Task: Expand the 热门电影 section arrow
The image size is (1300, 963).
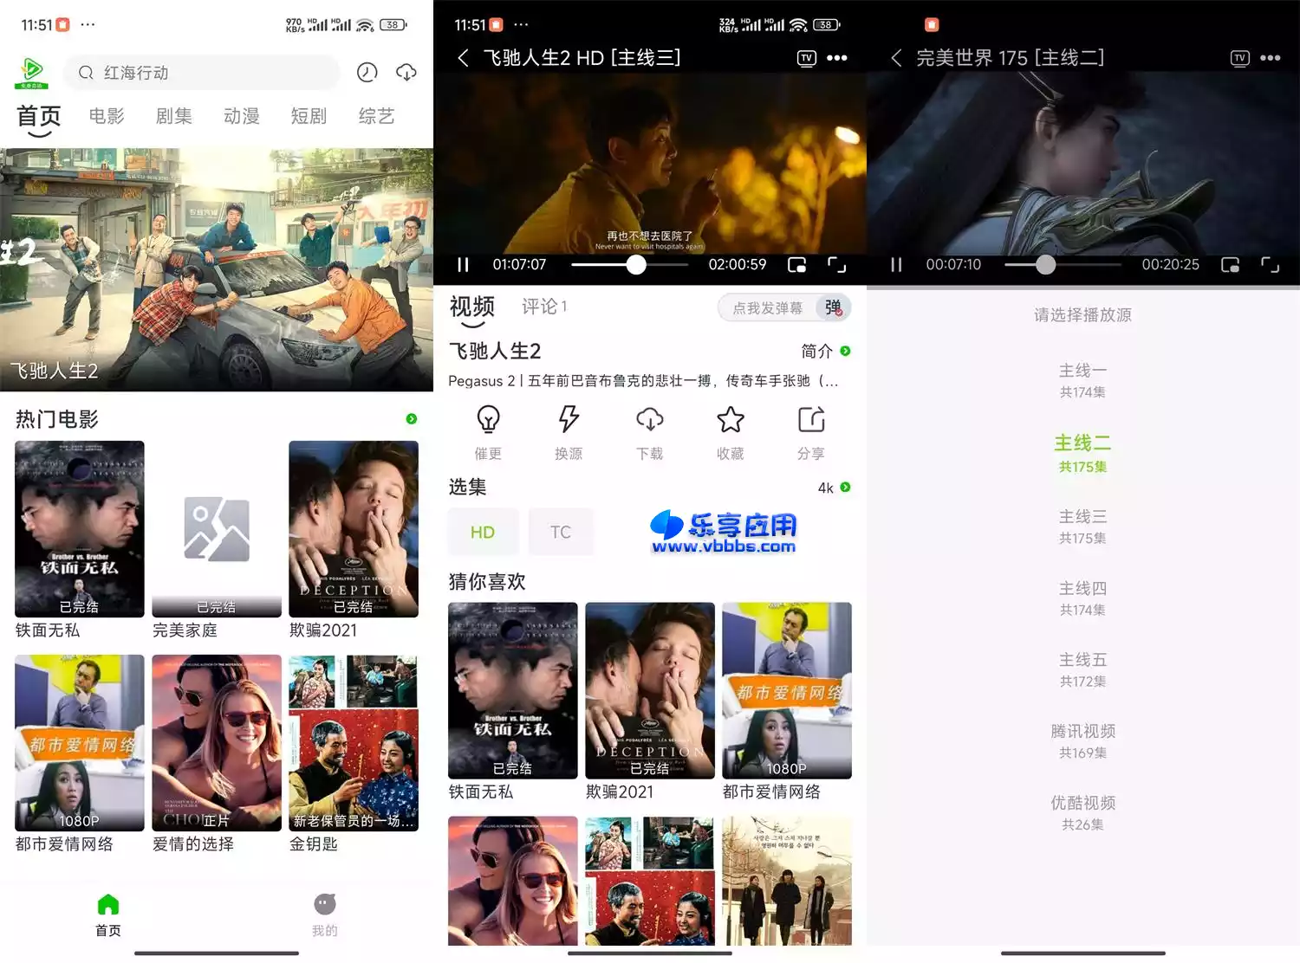Action: point(412,419)
